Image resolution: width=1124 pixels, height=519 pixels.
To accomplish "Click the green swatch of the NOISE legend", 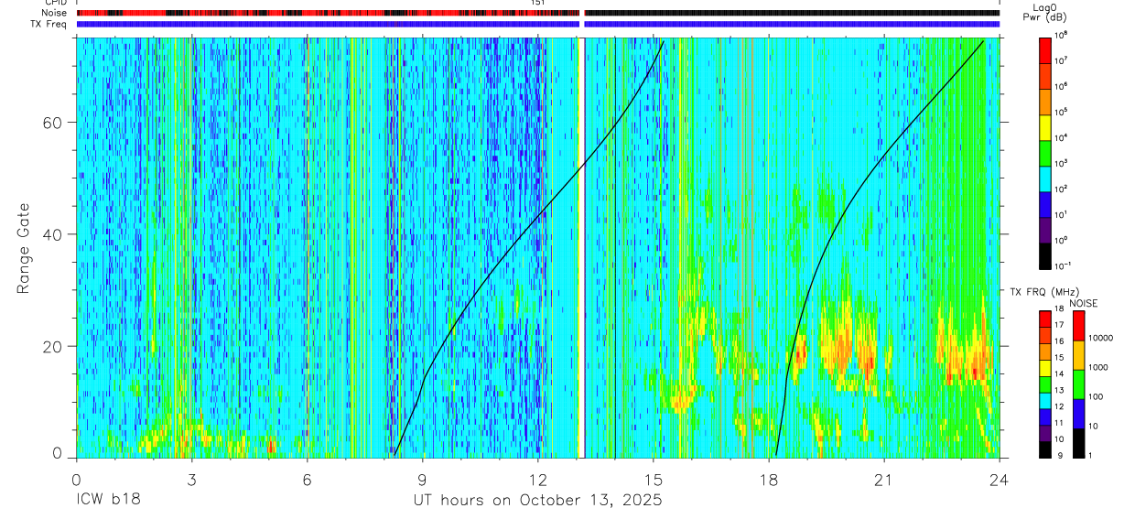I will pyautogui.click(x=1079, y=384).
